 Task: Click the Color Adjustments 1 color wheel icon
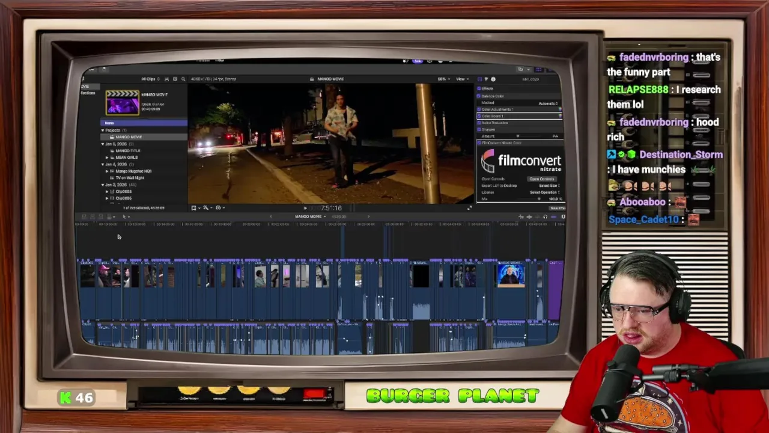[560, 109]
